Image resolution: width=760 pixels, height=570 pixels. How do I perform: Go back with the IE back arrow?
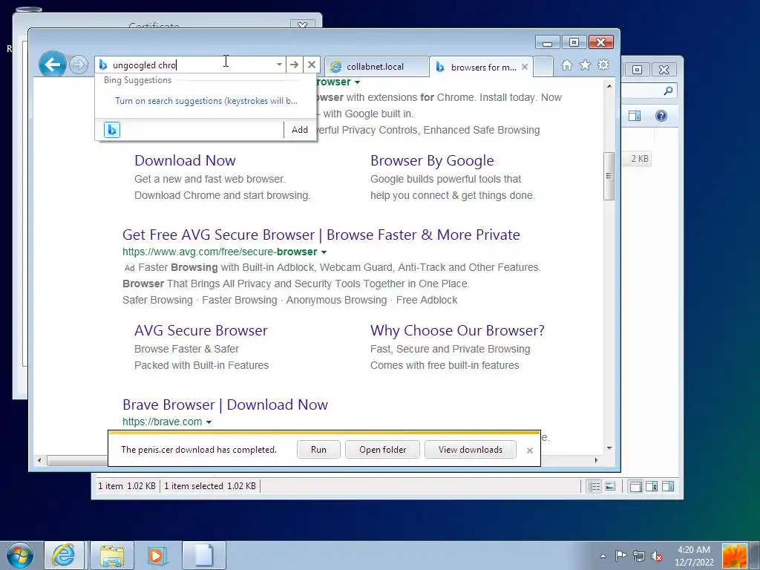(x=53, y=65)
